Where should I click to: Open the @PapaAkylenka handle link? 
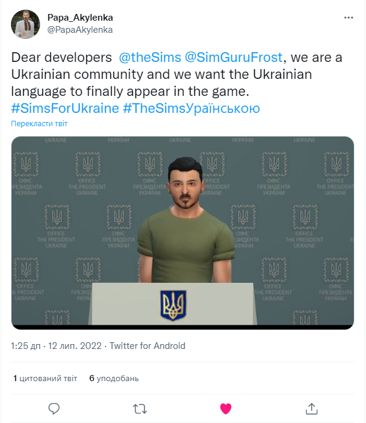coord(80,29)
